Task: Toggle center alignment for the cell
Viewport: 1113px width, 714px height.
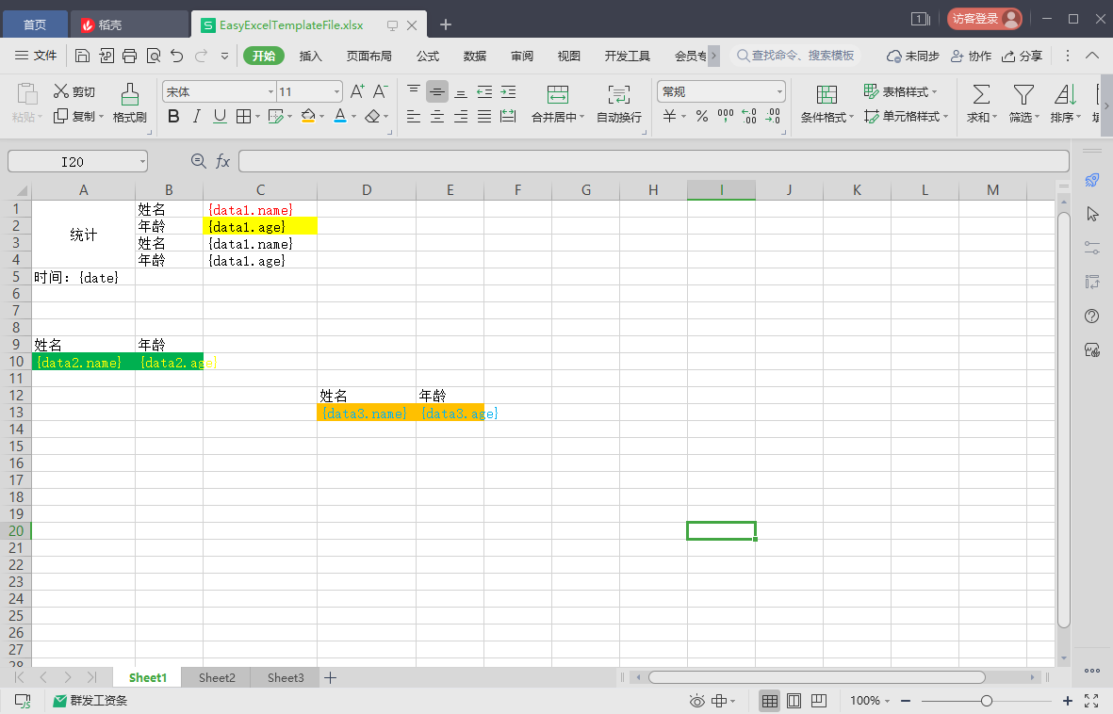Action: (436, 115)
